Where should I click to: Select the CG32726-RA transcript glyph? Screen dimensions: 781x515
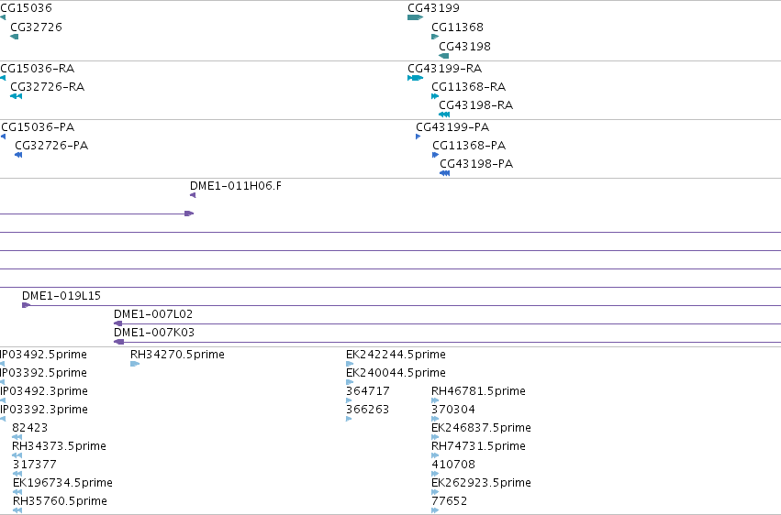[16, 96]
